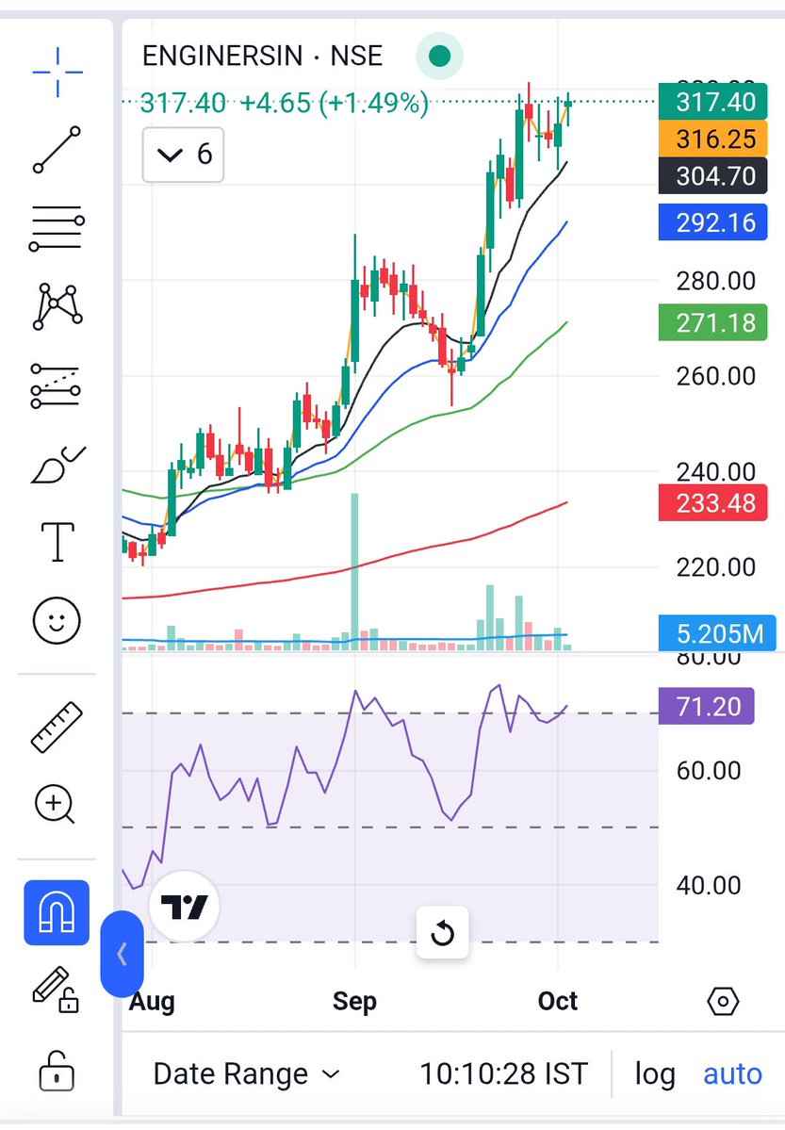Select the trend line drawing tool
Screen dimensions: 785x1130
57,150
